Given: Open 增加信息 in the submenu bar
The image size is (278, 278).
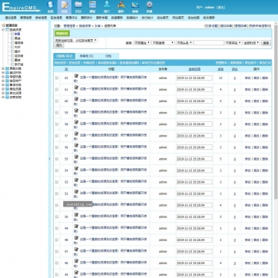Looking at the screenshot, I should coord(11,18).
